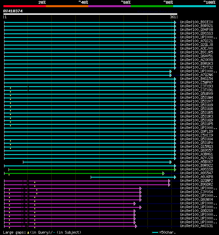Select the UniRef100_Q9FLD9 label
This screenshot has width=219, height=235.
pos(196,131)
